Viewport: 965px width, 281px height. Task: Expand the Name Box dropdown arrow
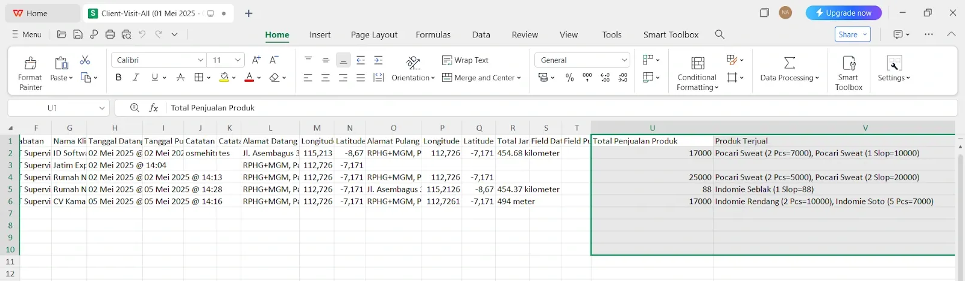pos(102,108)
